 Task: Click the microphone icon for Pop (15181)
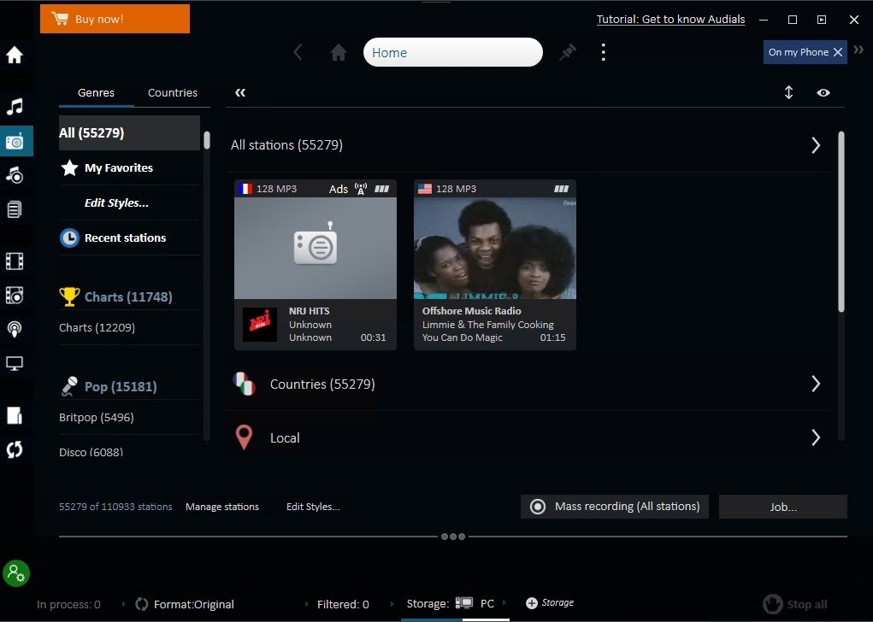point(69,386)
